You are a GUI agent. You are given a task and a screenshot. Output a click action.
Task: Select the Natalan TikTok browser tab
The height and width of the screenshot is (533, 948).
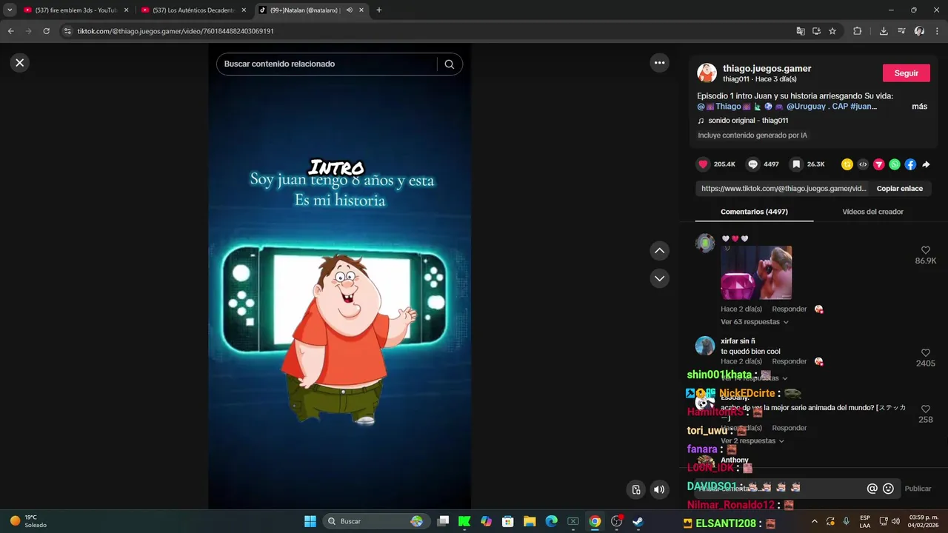(311, 10)
